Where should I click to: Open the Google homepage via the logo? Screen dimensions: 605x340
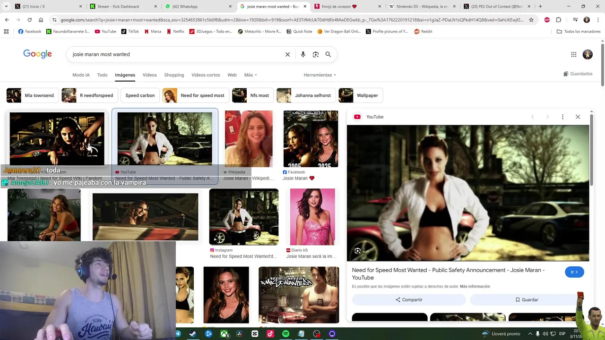click(x=37, y=54)
